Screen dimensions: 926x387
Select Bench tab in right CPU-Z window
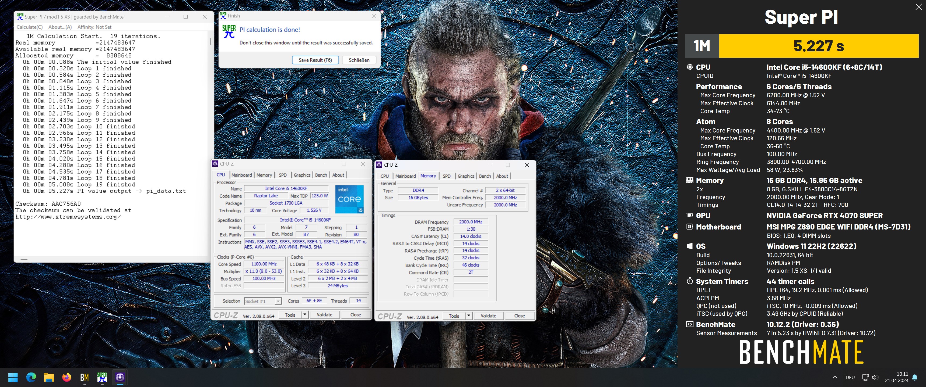coord(485,176)
